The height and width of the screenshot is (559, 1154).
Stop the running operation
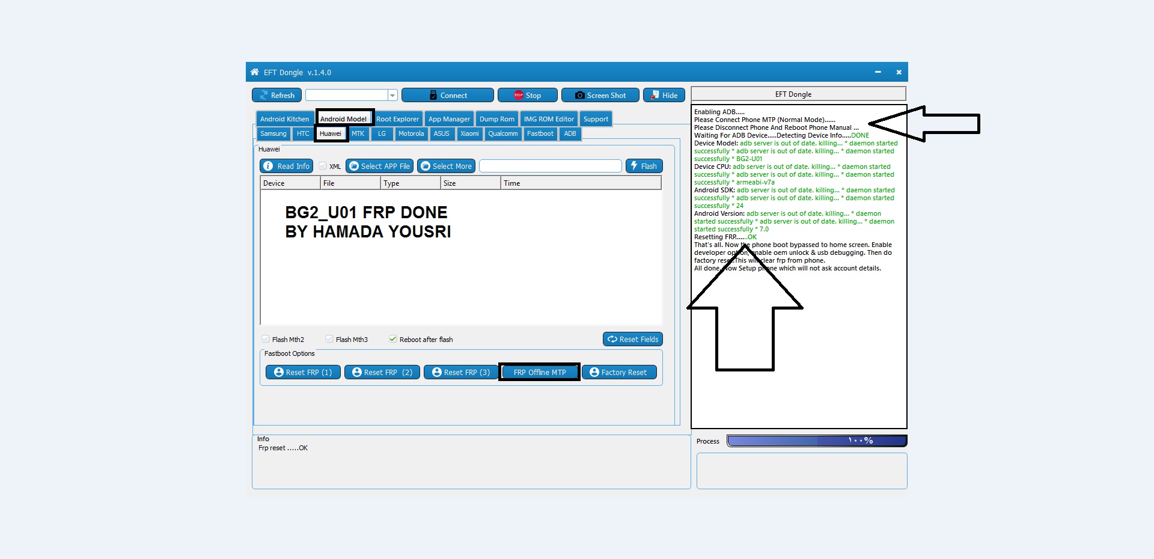[527, 95]
